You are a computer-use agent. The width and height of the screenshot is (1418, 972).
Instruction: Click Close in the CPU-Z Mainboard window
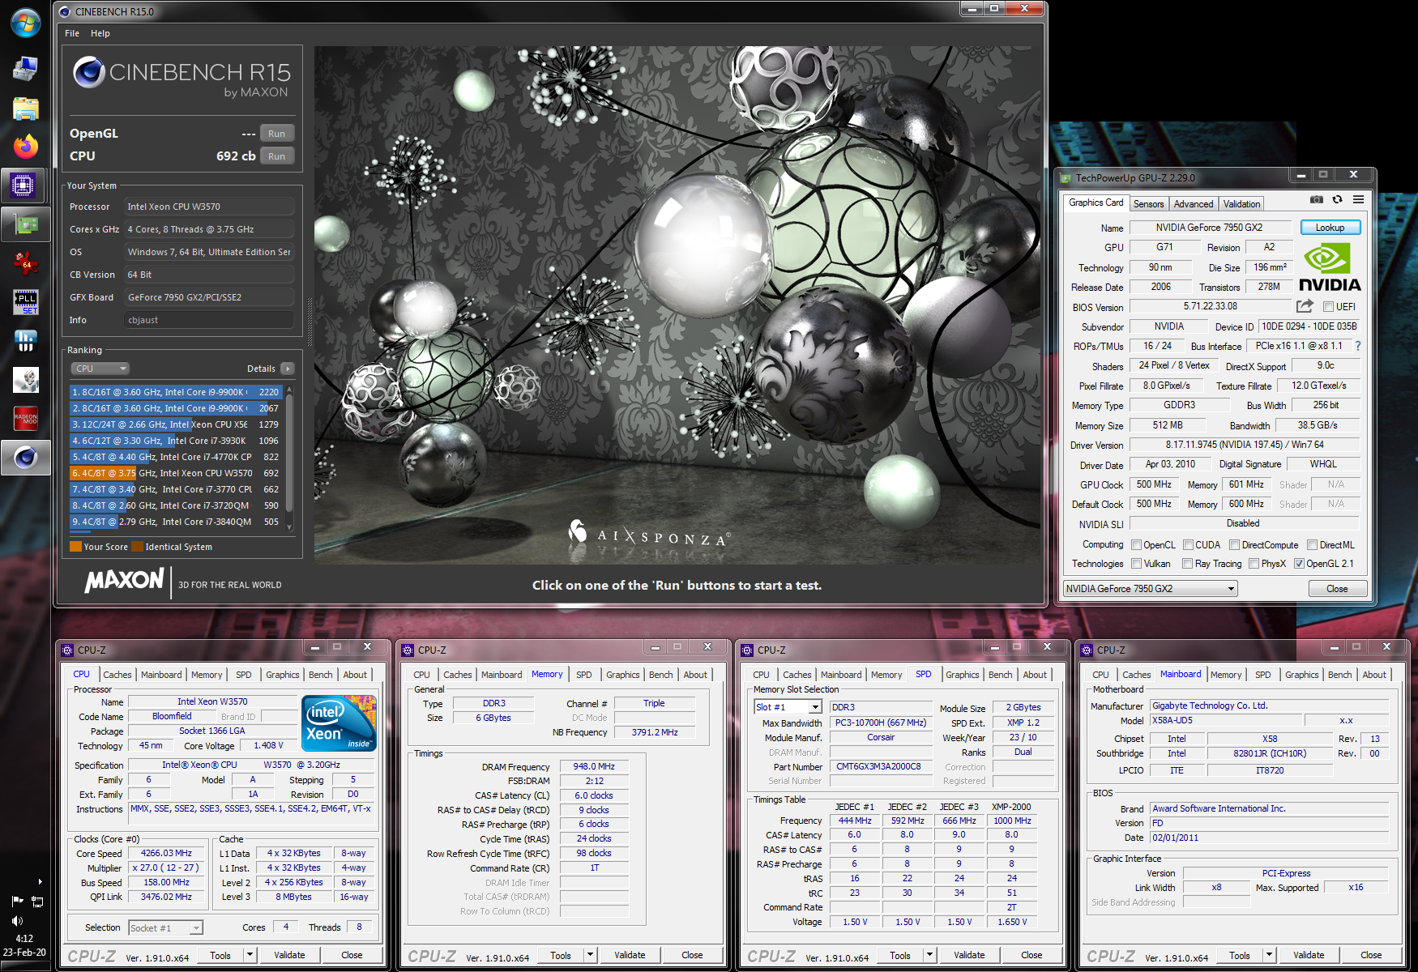pos(1371,955)
